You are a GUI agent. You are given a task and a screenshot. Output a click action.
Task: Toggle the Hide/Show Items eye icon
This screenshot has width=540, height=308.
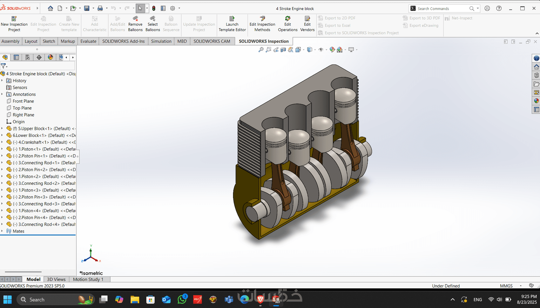[321, 50]
